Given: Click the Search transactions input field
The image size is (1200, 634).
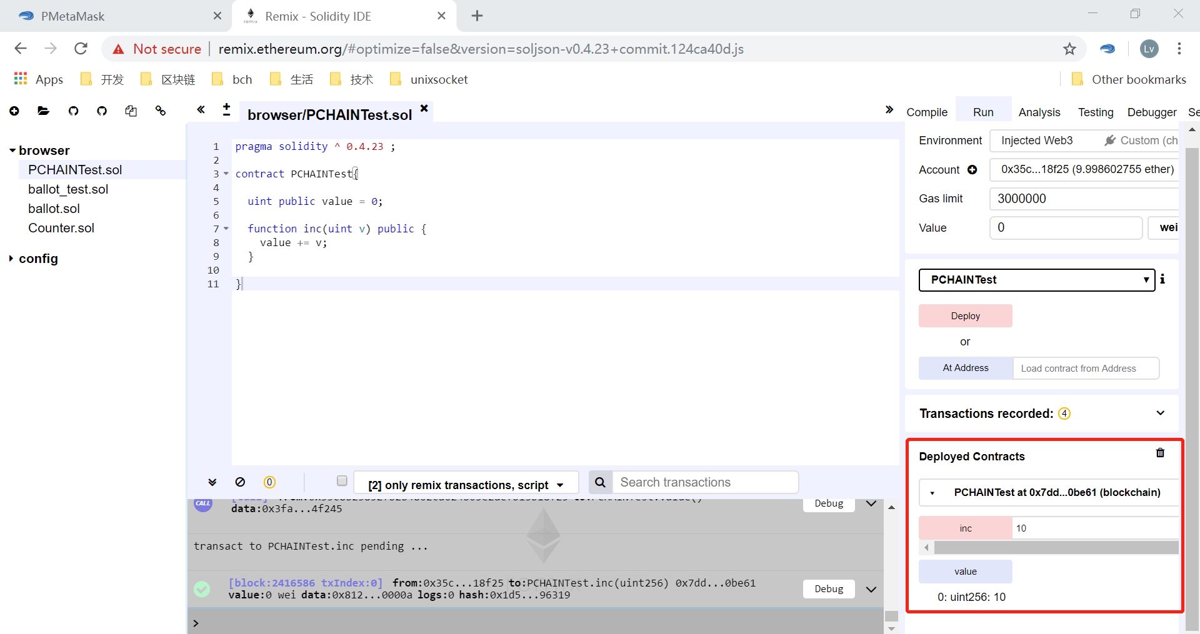Looking at the screenshot, I should (x=705, y=482).
